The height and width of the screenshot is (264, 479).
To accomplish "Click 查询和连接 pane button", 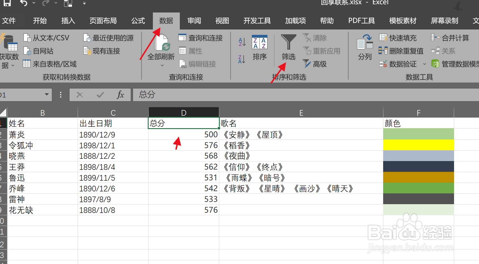I will pos(201,38).
